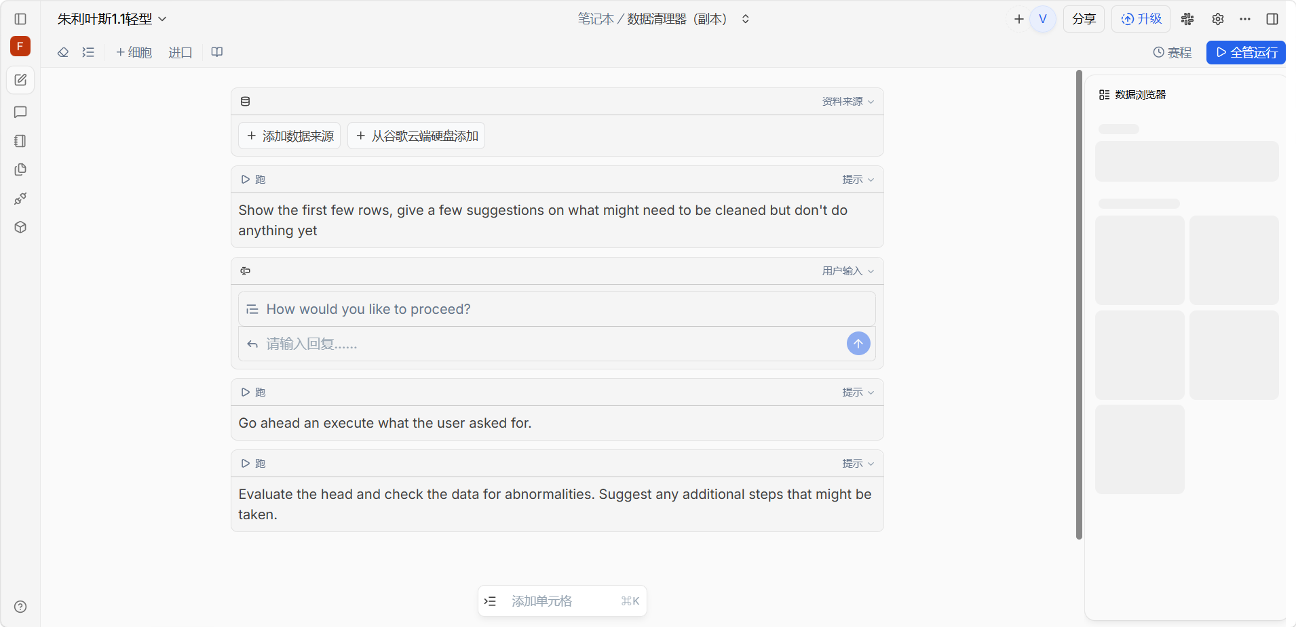Click 添加数据来源 button

[x=290, y=136]
